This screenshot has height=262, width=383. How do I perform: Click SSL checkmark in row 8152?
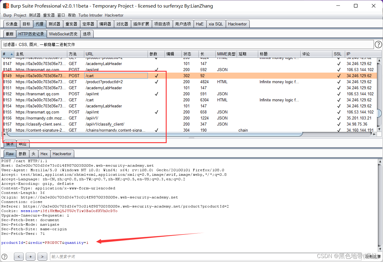339,94
